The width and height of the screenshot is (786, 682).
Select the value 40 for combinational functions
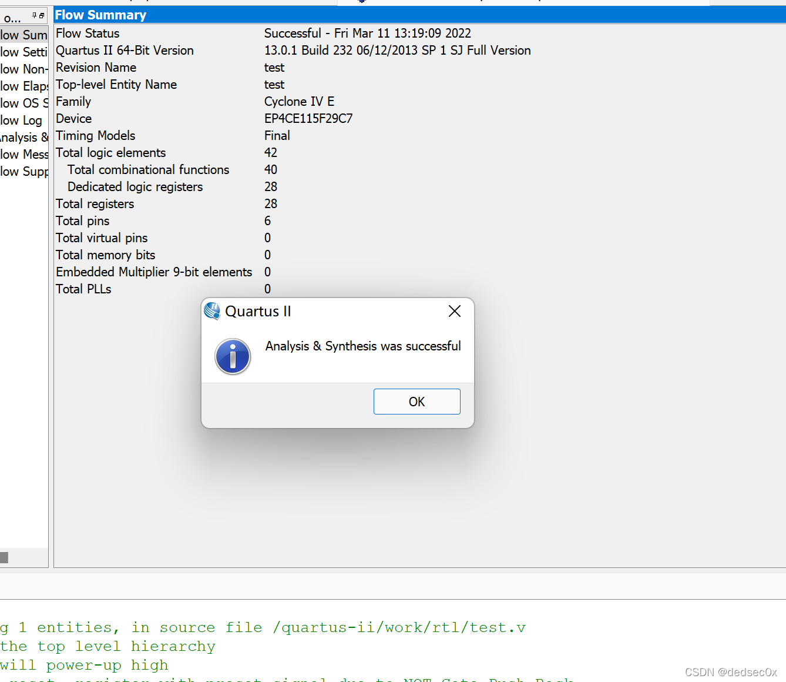pos(271,170)
